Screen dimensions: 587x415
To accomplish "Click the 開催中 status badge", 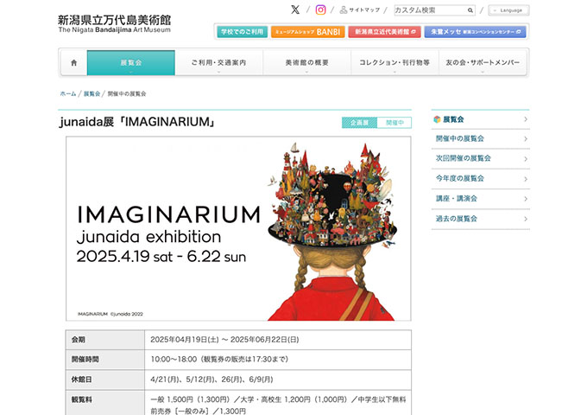I will pos(394,123).
